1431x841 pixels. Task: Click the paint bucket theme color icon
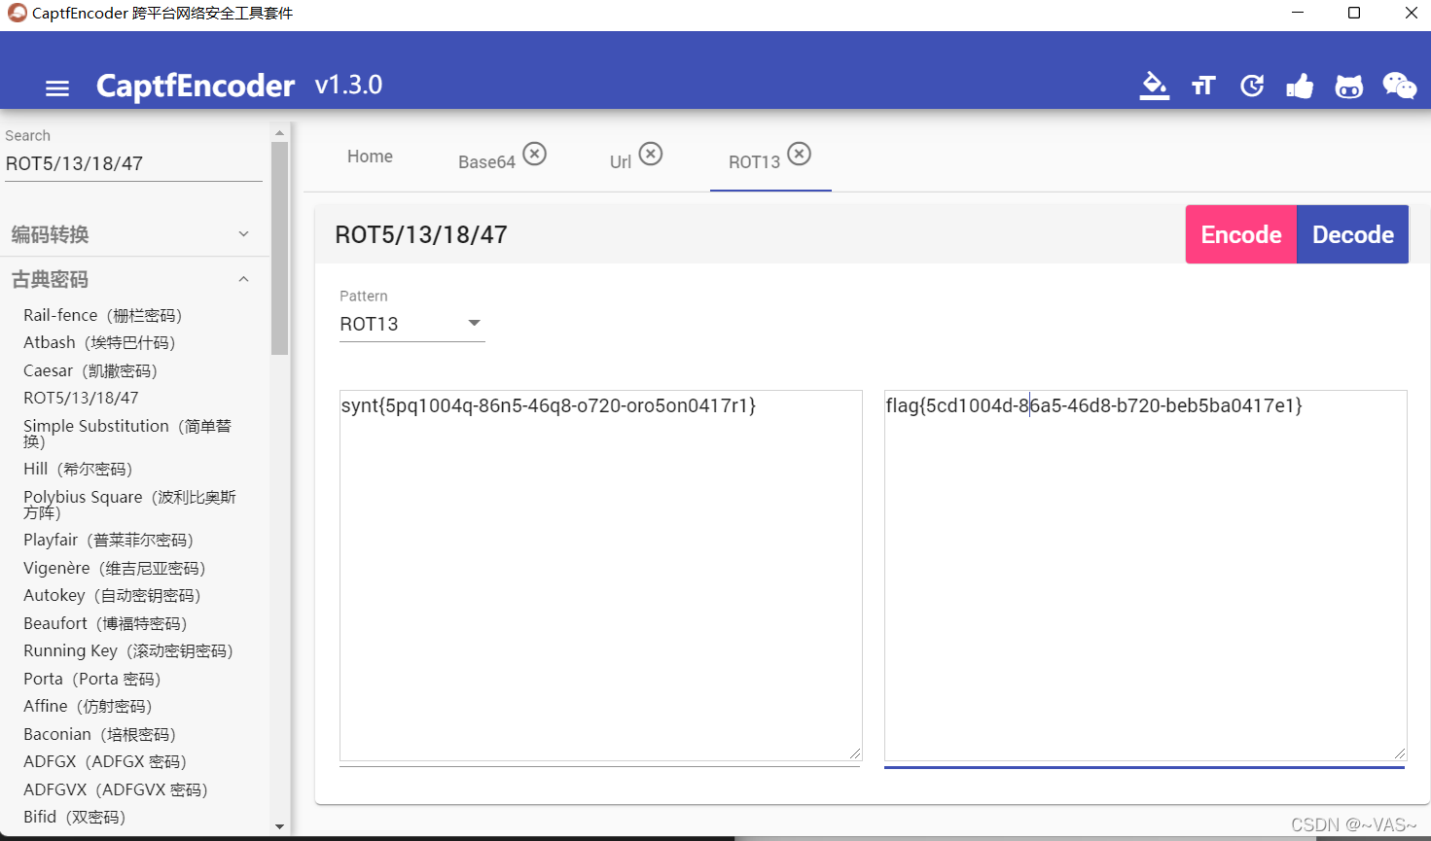1155,86
